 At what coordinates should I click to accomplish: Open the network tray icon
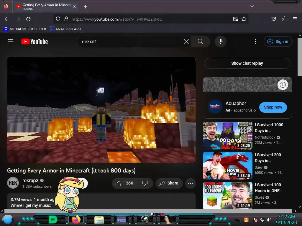tap(262, 220)
